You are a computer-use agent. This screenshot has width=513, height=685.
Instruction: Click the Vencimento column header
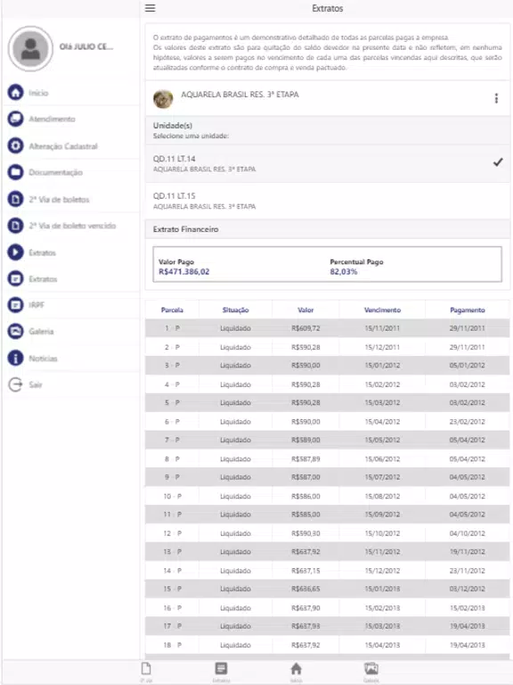click(x=382, y=309)
